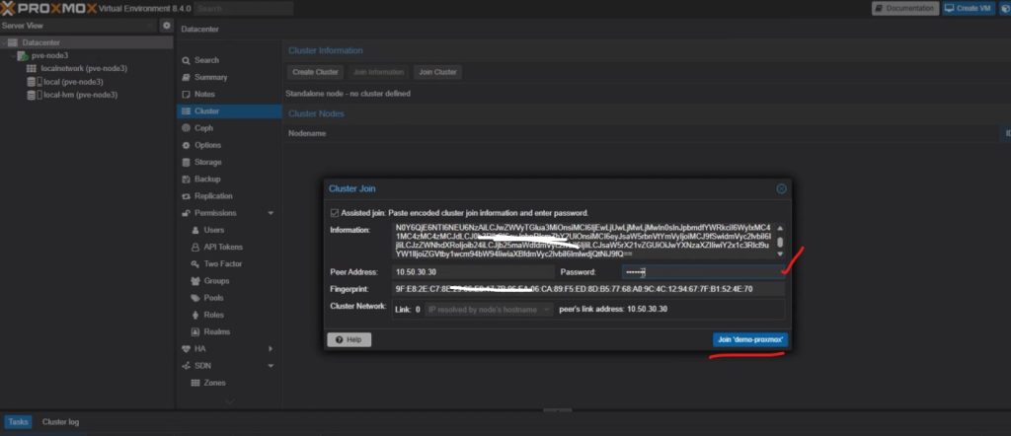Open the Notes menu item

[x=204, y=94]
